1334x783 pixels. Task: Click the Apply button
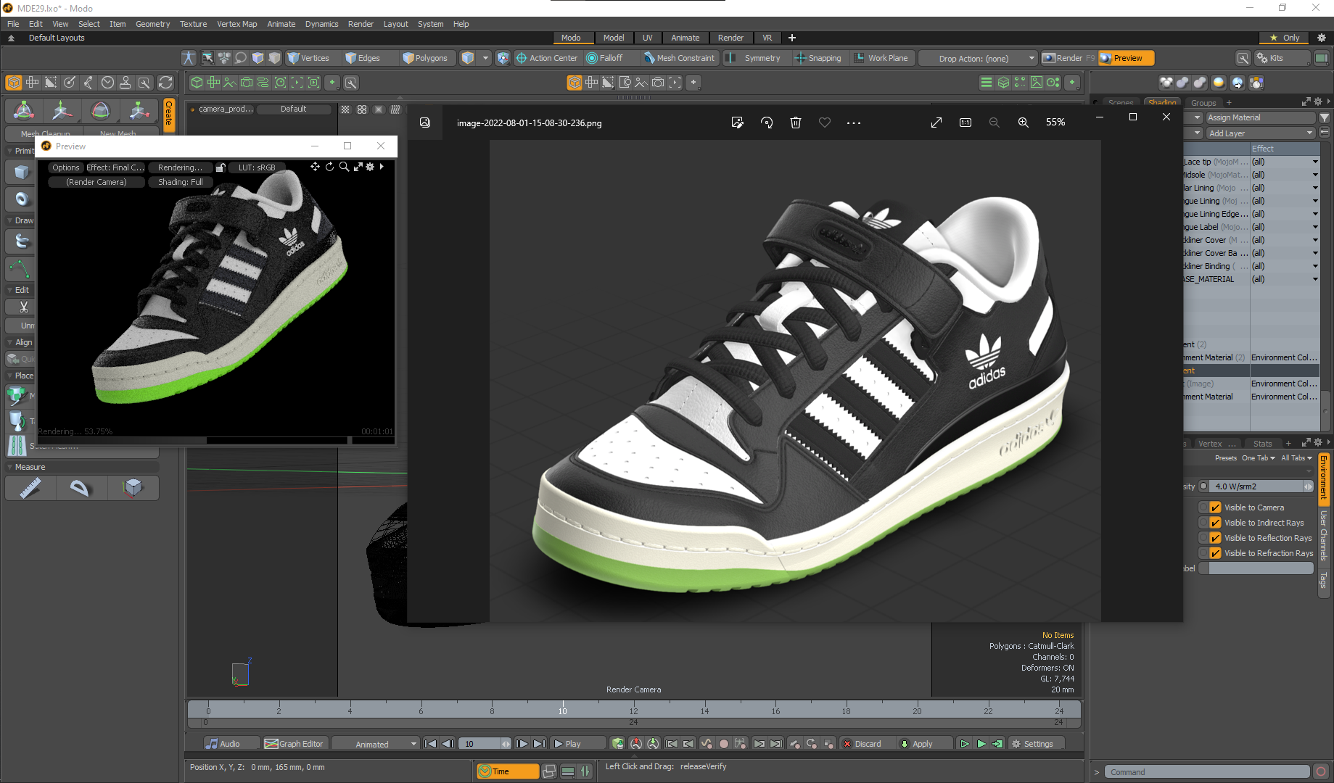(x=922, y=744)
